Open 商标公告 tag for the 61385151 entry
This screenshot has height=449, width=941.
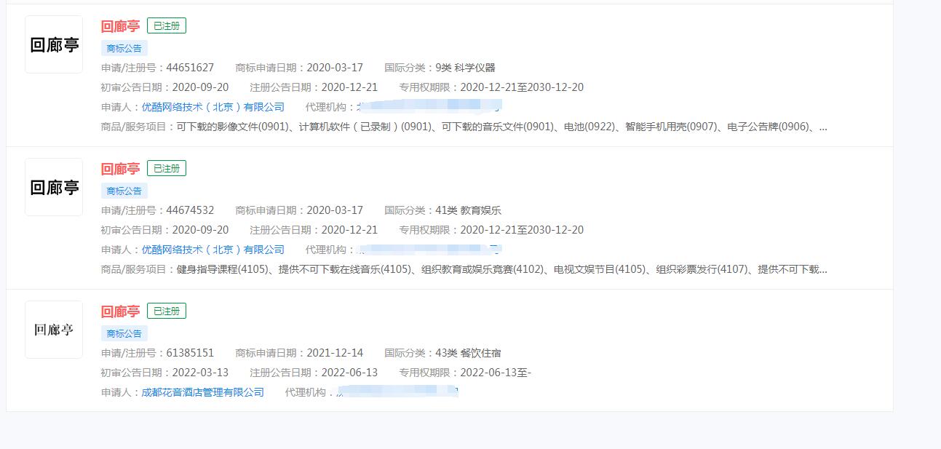124,333
